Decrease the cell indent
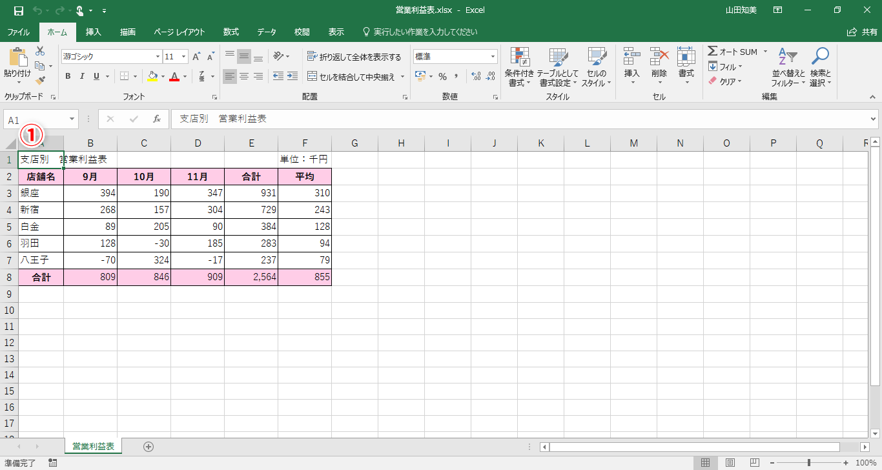Image resolution: width=882 pixels, height=470 pixels. tap(278, 76)
